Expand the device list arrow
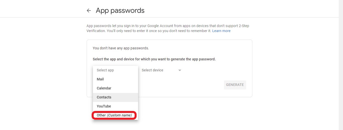This screenshot has height=130, width=343. tap(180, 70)
